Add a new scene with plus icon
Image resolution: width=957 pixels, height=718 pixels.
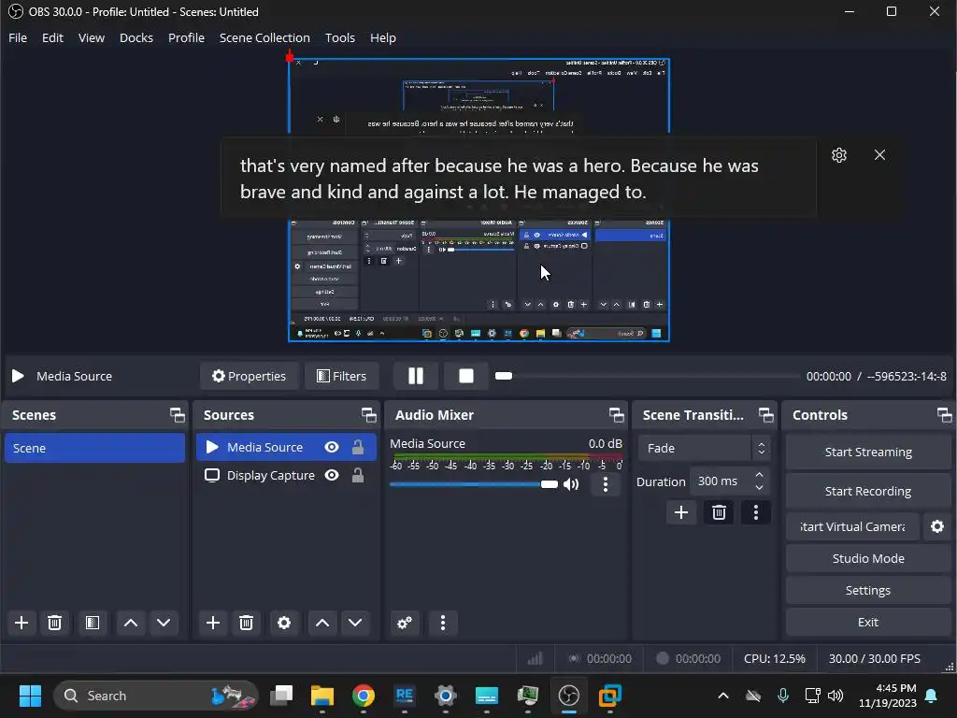pyautogui.click(x=21, y=623)
